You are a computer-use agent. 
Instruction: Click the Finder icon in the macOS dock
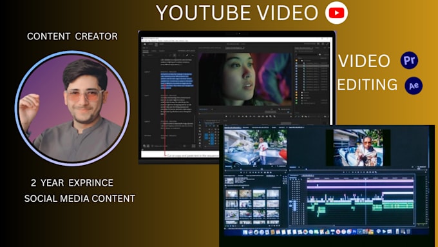coord(245,232)
